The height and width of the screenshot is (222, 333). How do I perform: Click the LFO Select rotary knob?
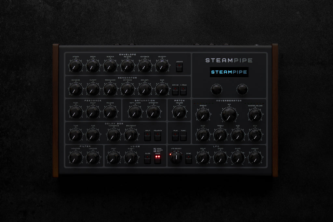point(176,157)
